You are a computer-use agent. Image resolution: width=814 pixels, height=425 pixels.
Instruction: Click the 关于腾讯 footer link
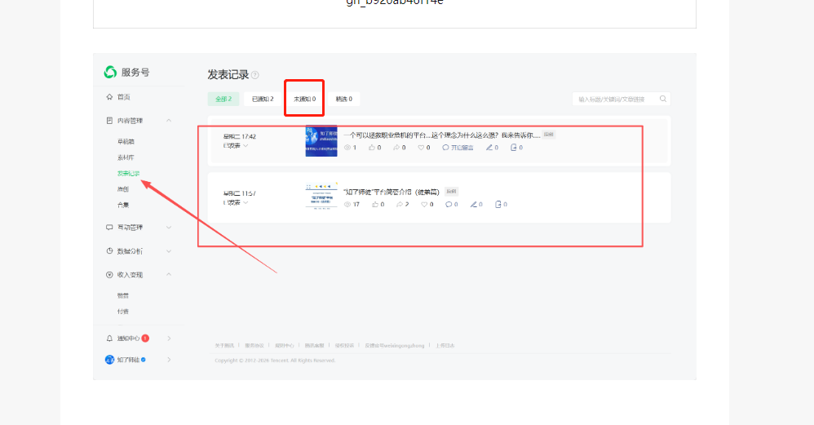pos(225,346)
